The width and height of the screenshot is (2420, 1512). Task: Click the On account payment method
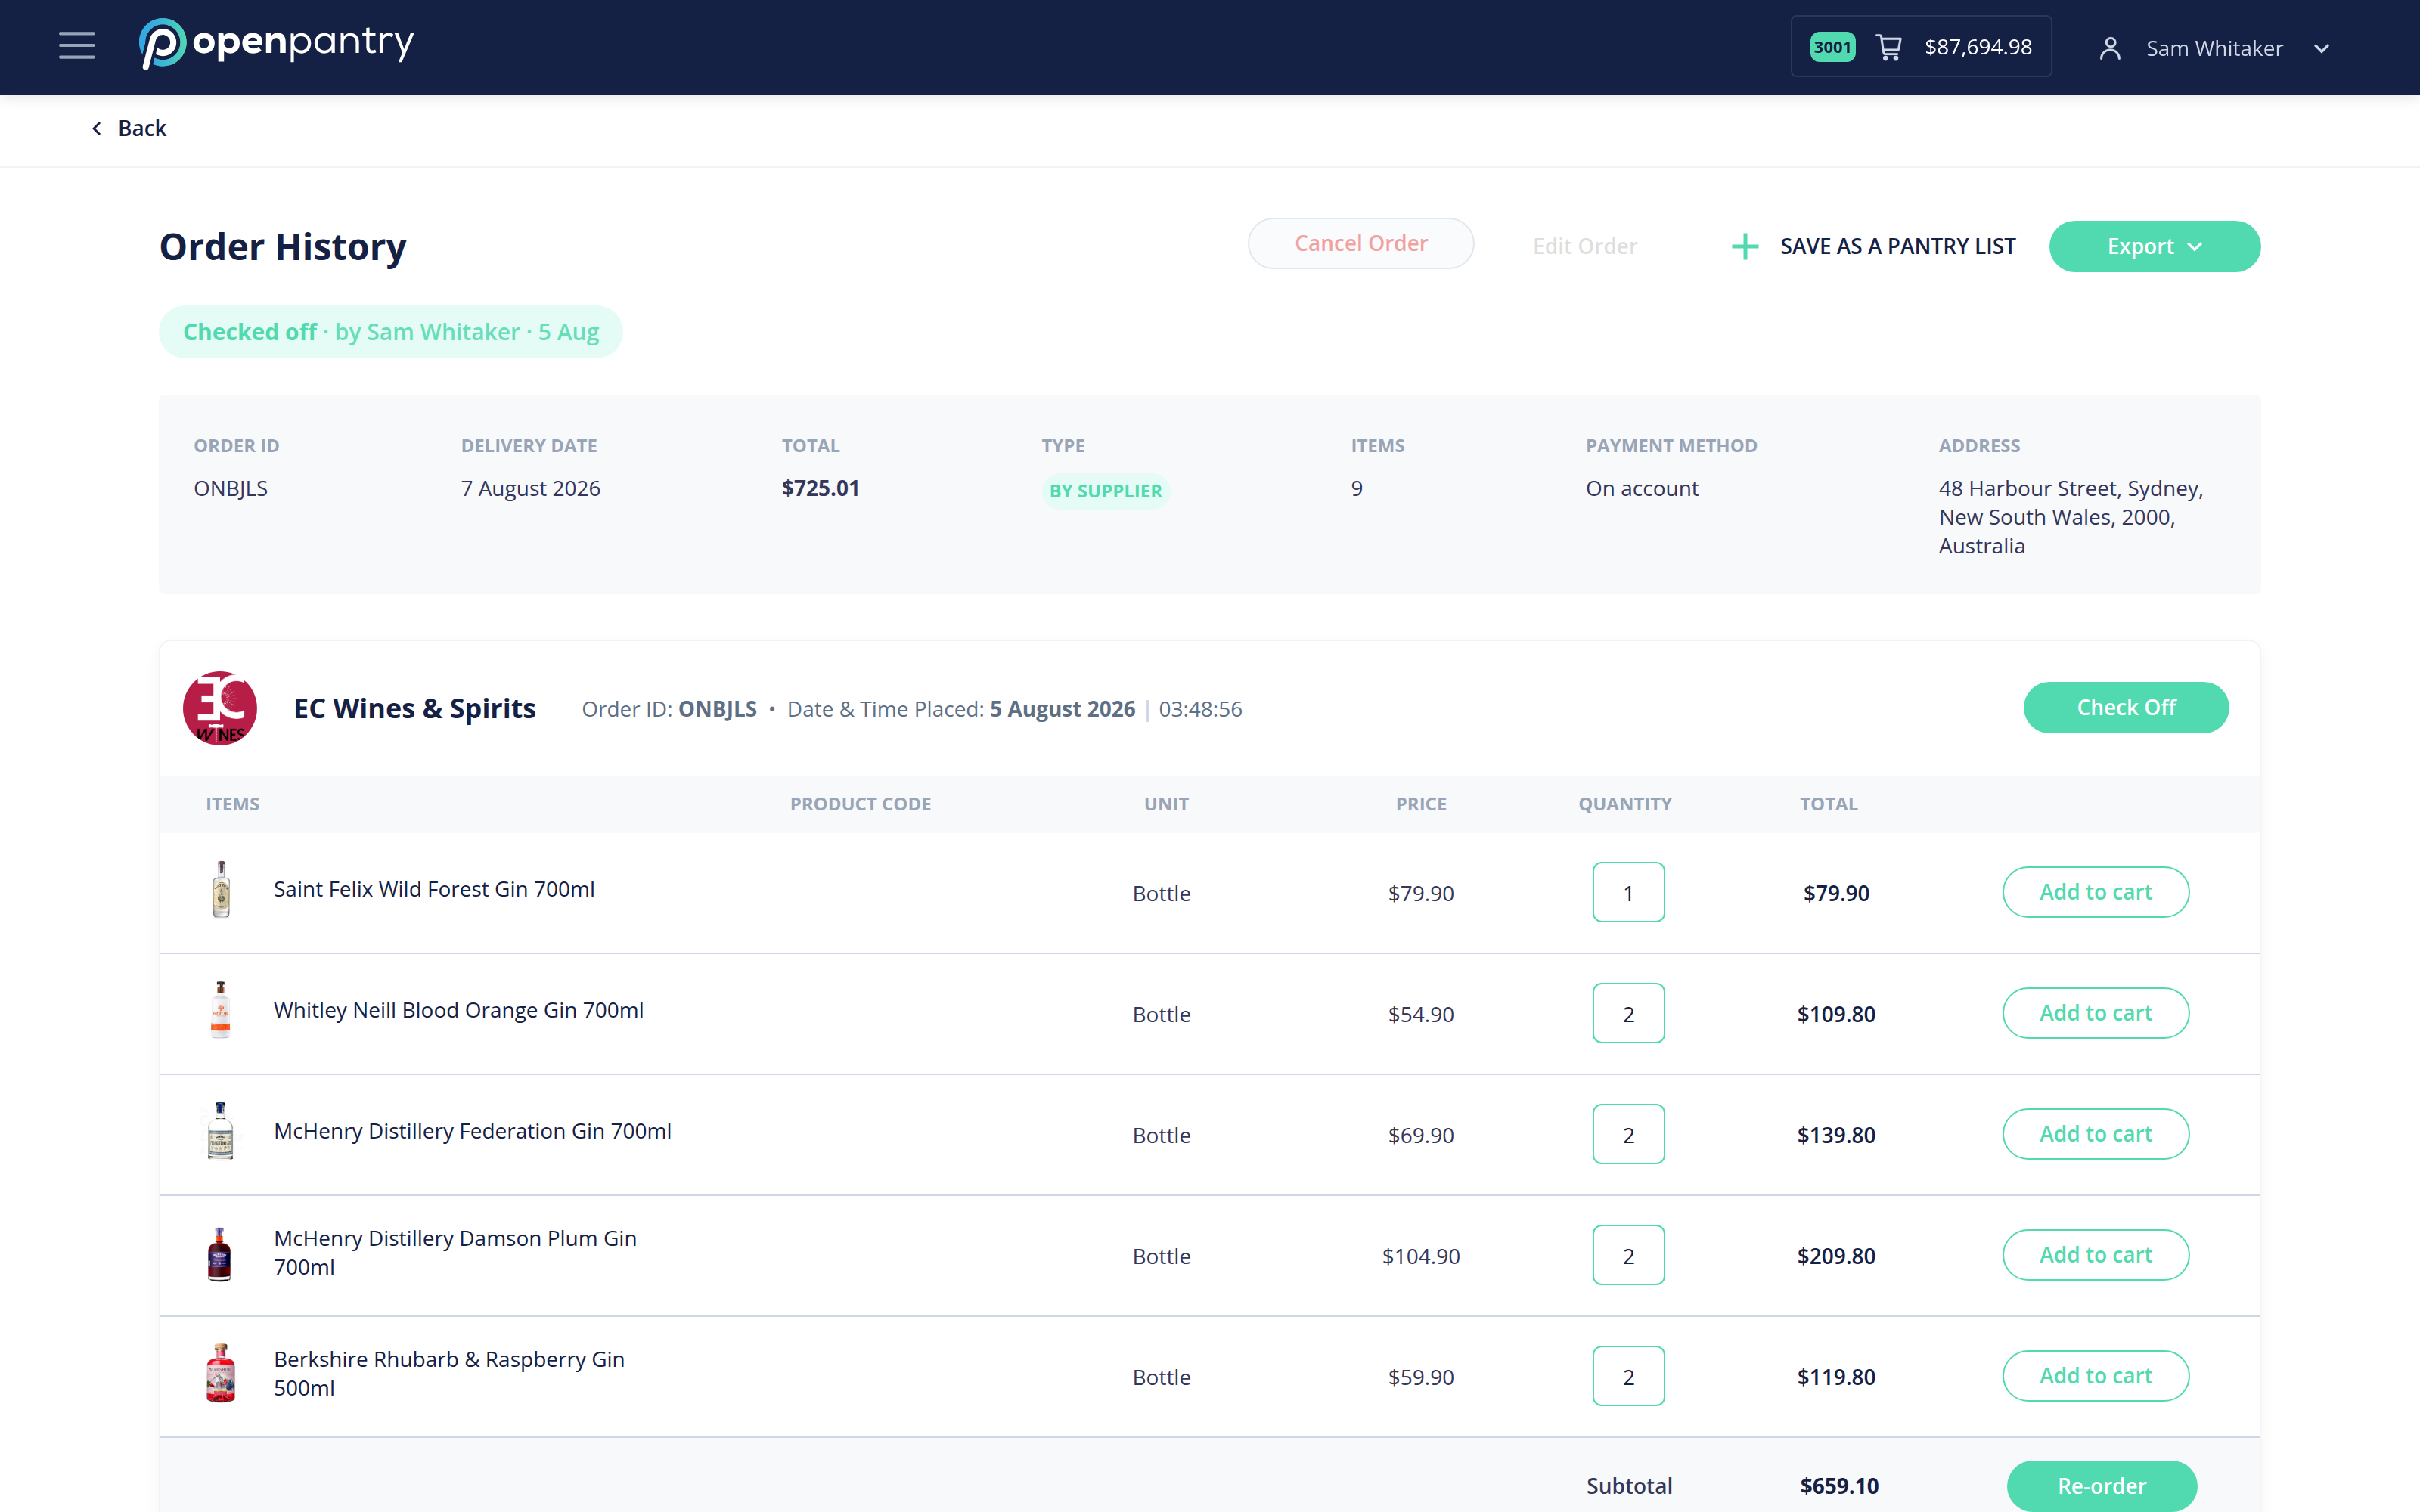(1642, 488)
